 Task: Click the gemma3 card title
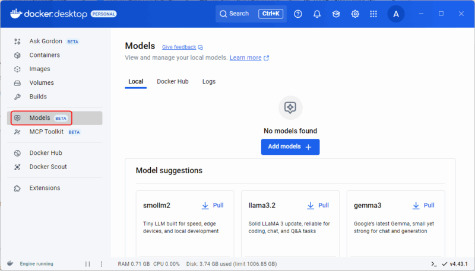[368, 205]
